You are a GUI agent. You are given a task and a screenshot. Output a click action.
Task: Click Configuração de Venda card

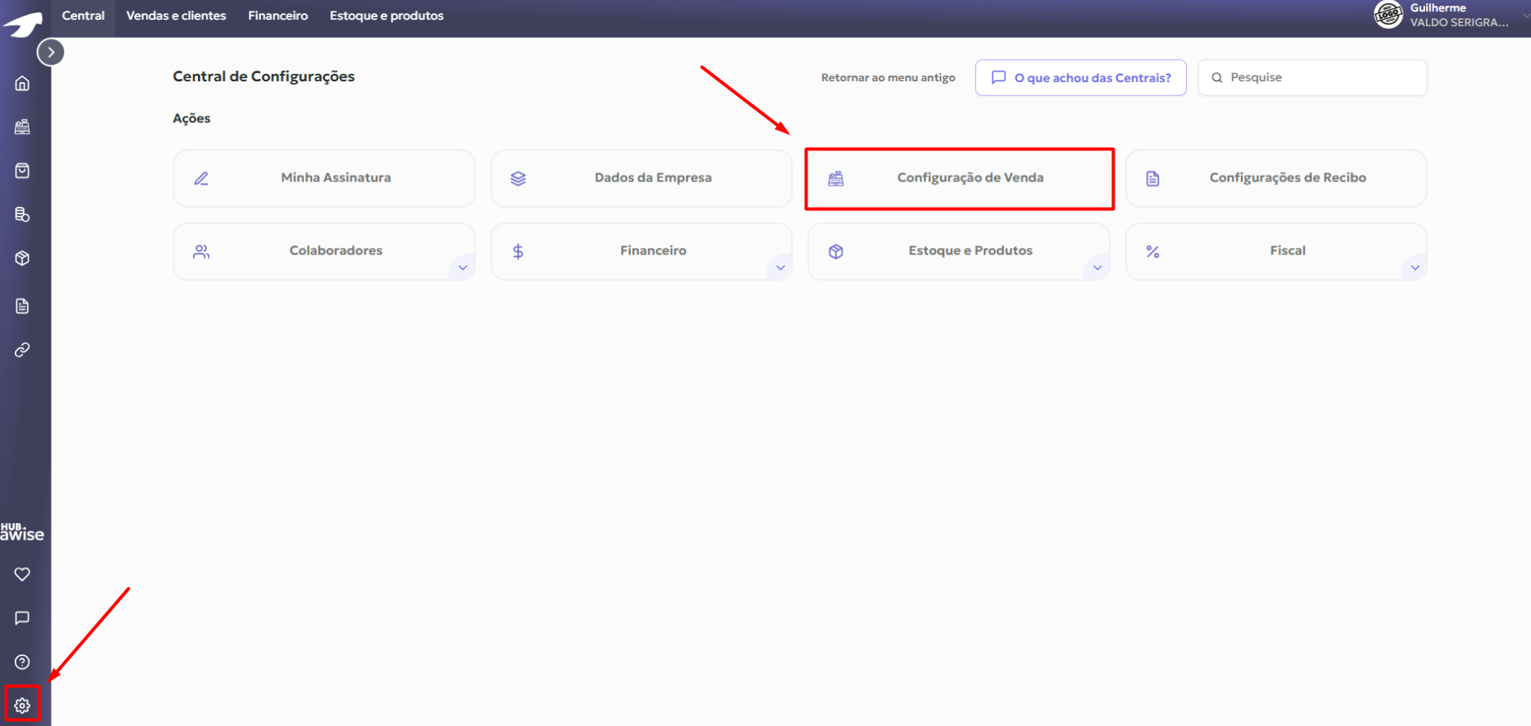coord(959,178)
